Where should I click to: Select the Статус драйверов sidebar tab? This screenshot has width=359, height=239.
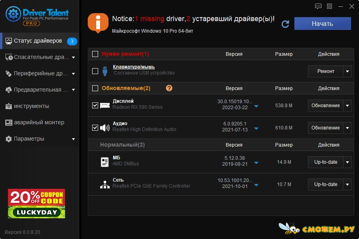[x=39, y=41]
